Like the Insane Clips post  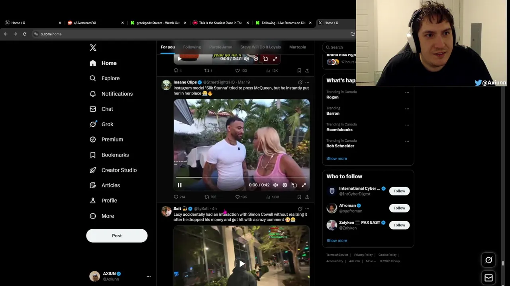(241, 197)
